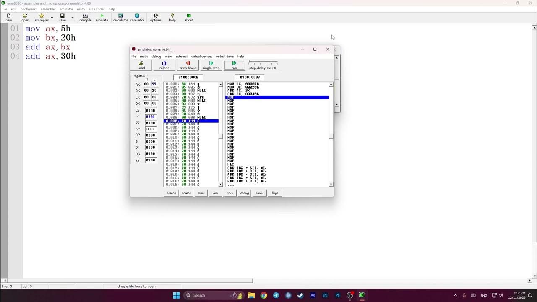Open the assembler menu

click(48, 9)
